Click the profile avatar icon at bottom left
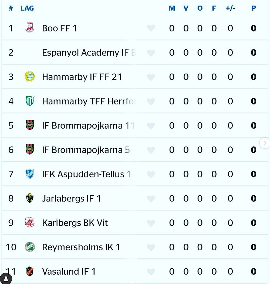The image size is (270, 284). (x=6, y=279)
